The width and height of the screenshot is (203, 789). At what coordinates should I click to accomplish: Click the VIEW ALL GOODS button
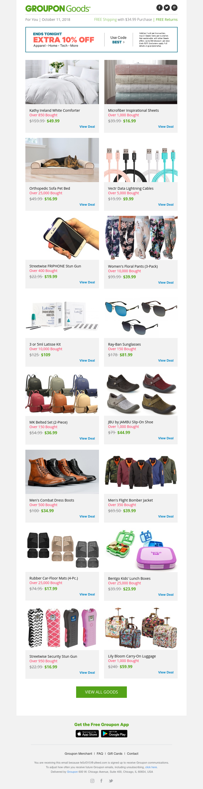pyautogui.click(x=101, y=692)
